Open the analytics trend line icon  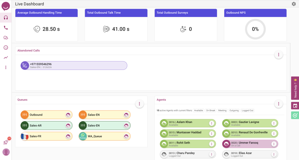tap(6, 57)
